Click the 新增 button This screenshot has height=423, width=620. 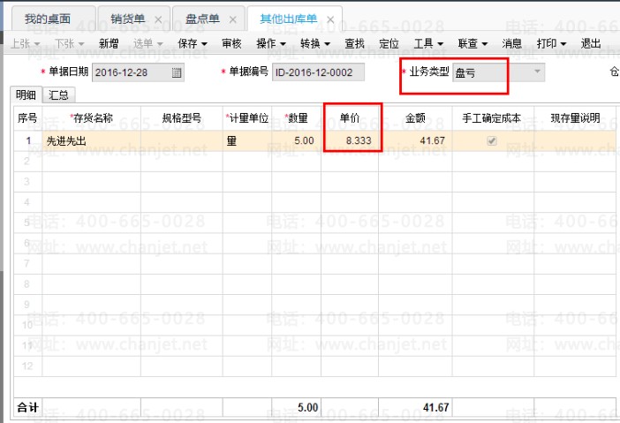pyautogui.click(x=109, y=42)
